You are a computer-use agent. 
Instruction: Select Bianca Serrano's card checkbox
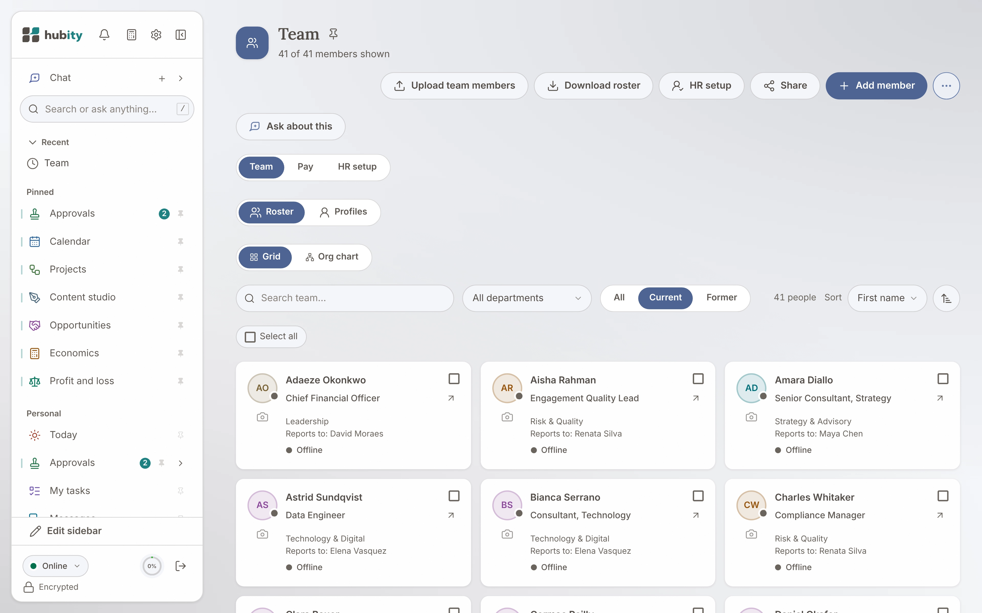pyautogui.click(x=698, y=496)
